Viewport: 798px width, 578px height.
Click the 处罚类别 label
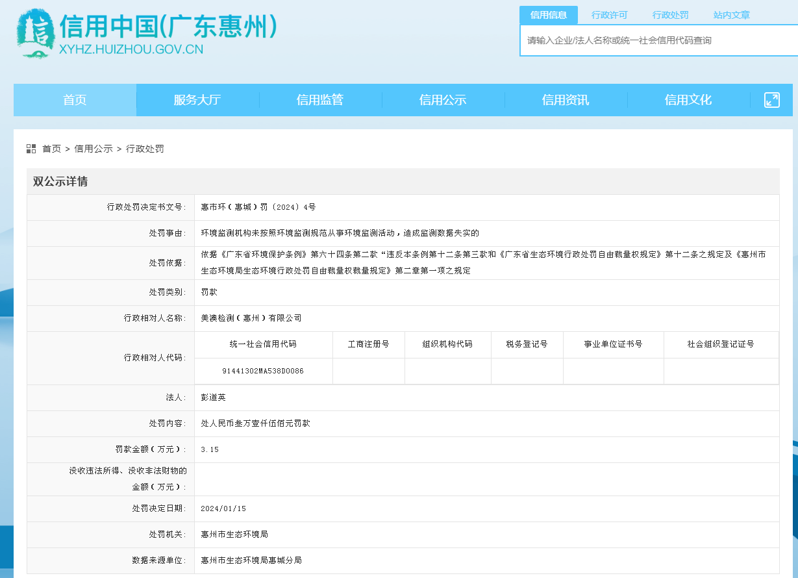click(x=168, y=292)
